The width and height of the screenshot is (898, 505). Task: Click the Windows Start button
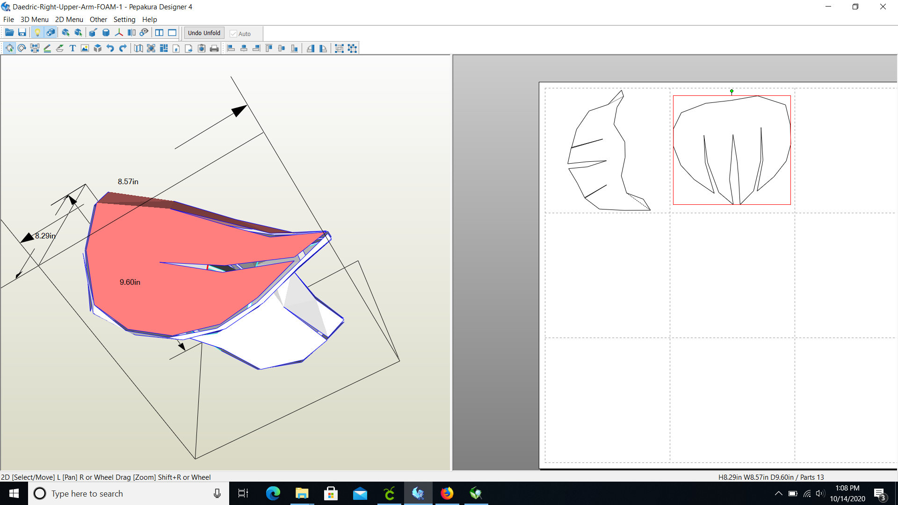[x=14, y=493]
